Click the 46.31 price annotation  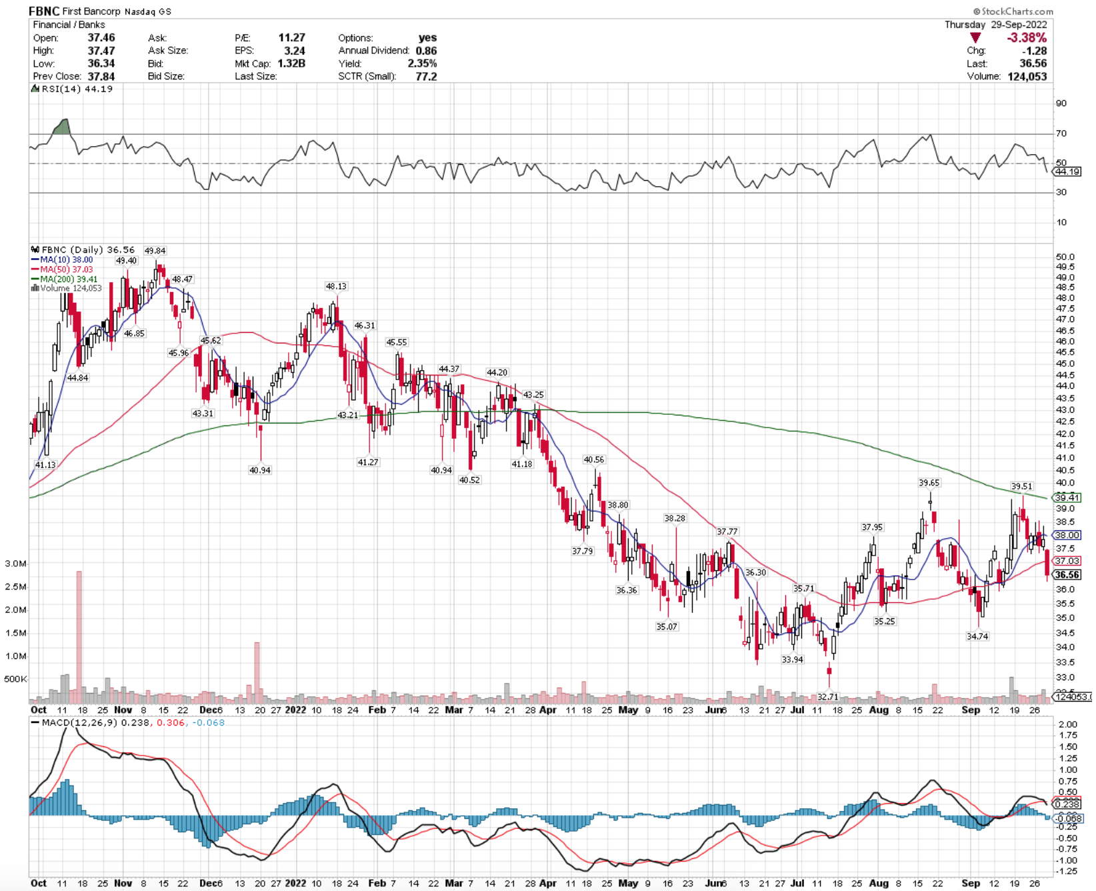[x=364, y=325]
